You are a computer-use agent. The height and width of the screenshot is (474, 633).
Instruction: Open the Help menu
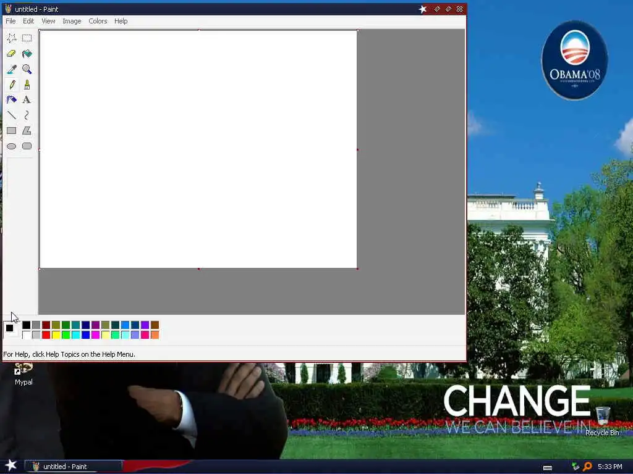[x=121, y=21]
